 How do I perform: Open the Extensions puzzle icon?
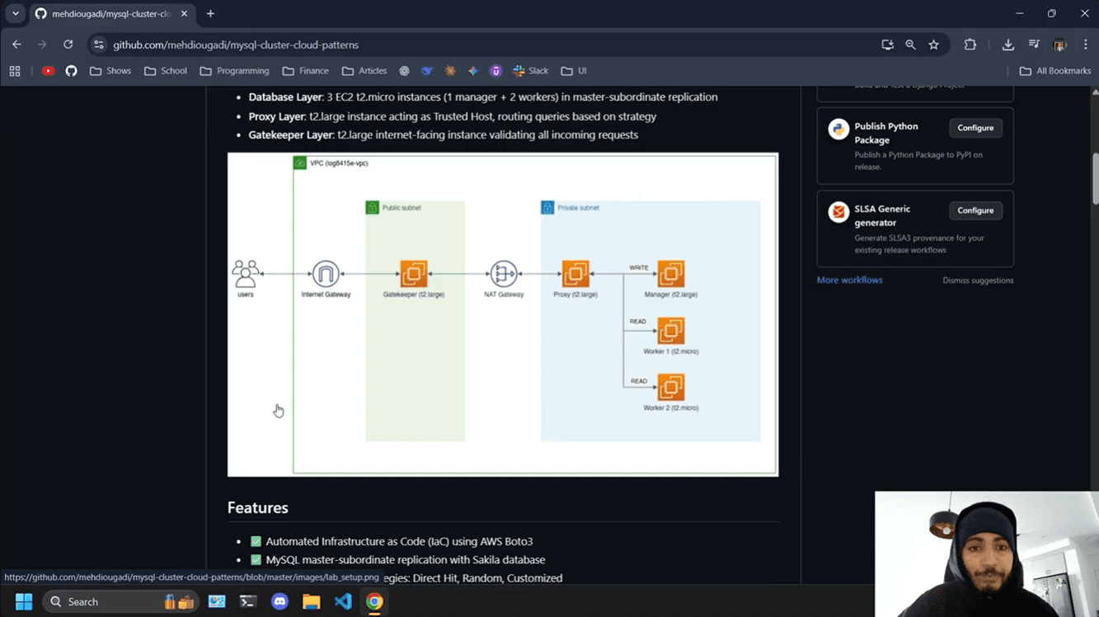970,45
